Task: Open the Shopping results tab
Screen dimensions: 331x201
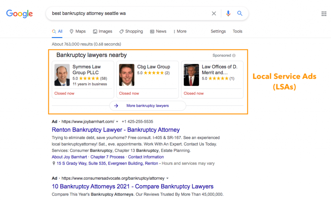Action: pyautogui.click(x=131, y=31)
